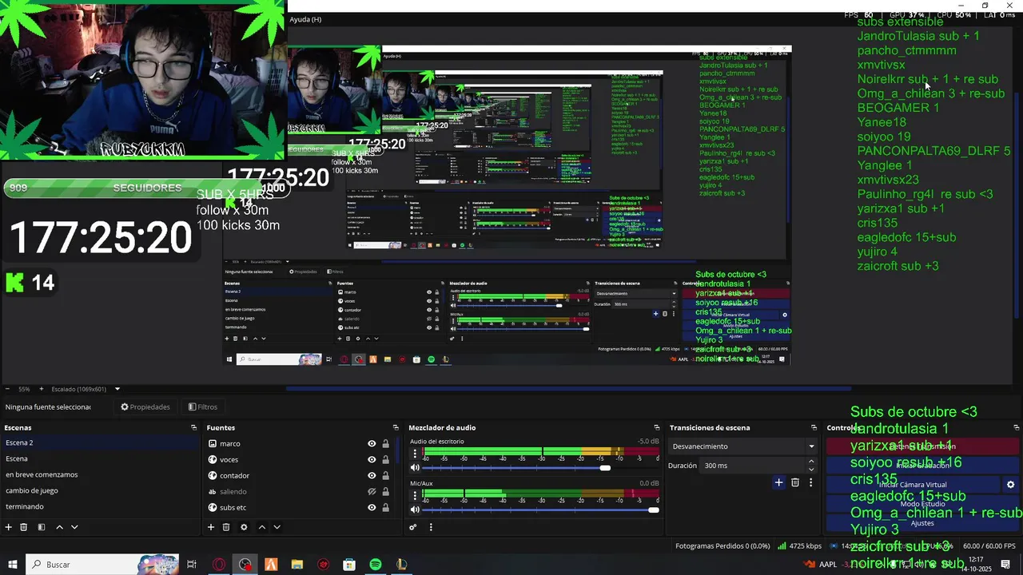Click the Ajustes button in Controles
1023x575 pixels.
point(922,523)
